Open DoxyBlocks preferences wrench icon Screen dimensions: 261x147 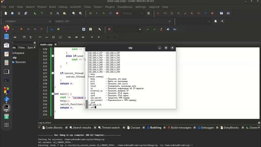pos(100,29)
